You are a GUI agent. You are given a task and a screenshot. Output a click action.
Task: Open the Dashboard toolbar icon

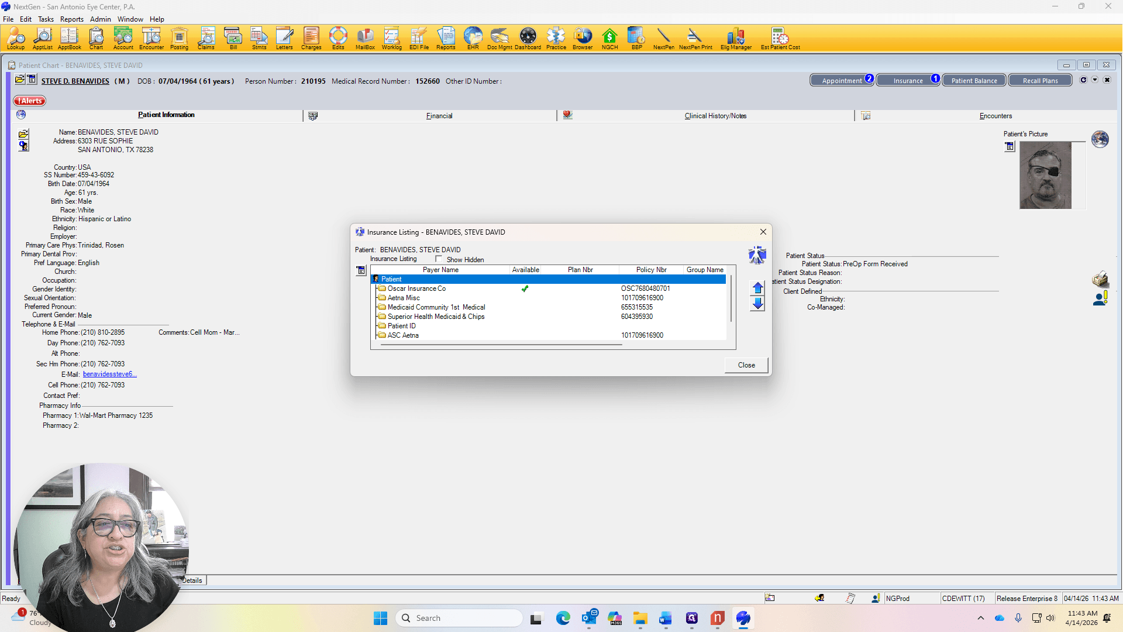pyautogui.click(x=528, y=39)
